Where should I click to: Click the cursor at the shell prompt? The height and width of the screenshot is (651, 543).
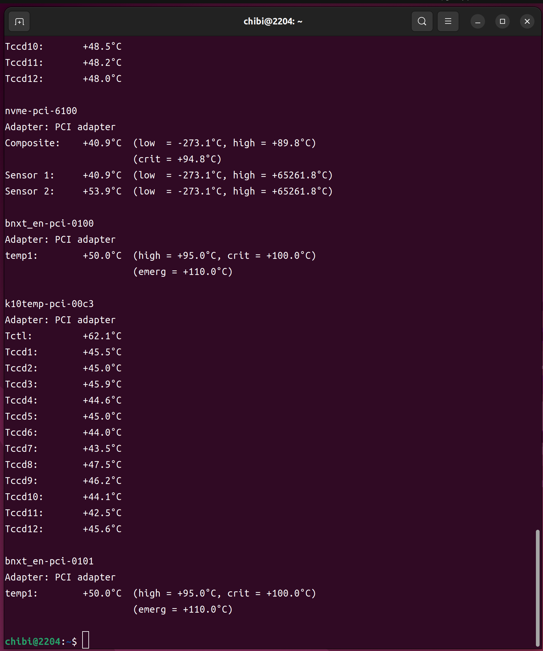86,639
